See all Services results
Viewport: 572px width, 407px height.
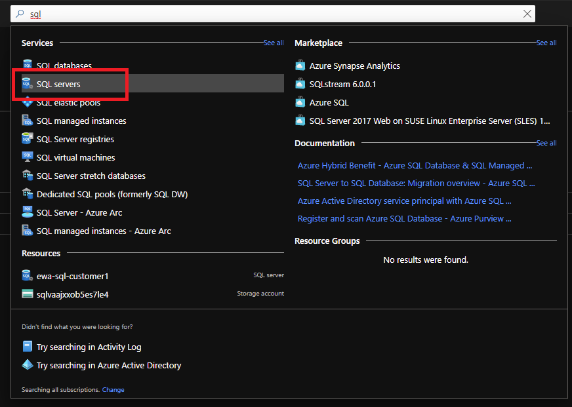point(274,43)
